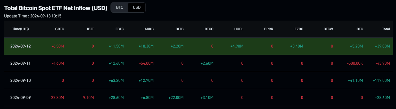
Task: Click the Total column header
Action: coord(386,29)
